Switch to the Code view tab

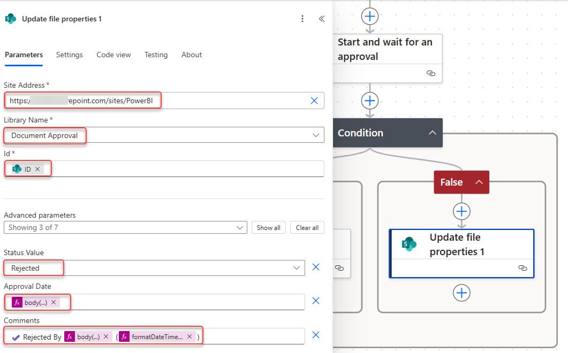[x=113, y=55]
